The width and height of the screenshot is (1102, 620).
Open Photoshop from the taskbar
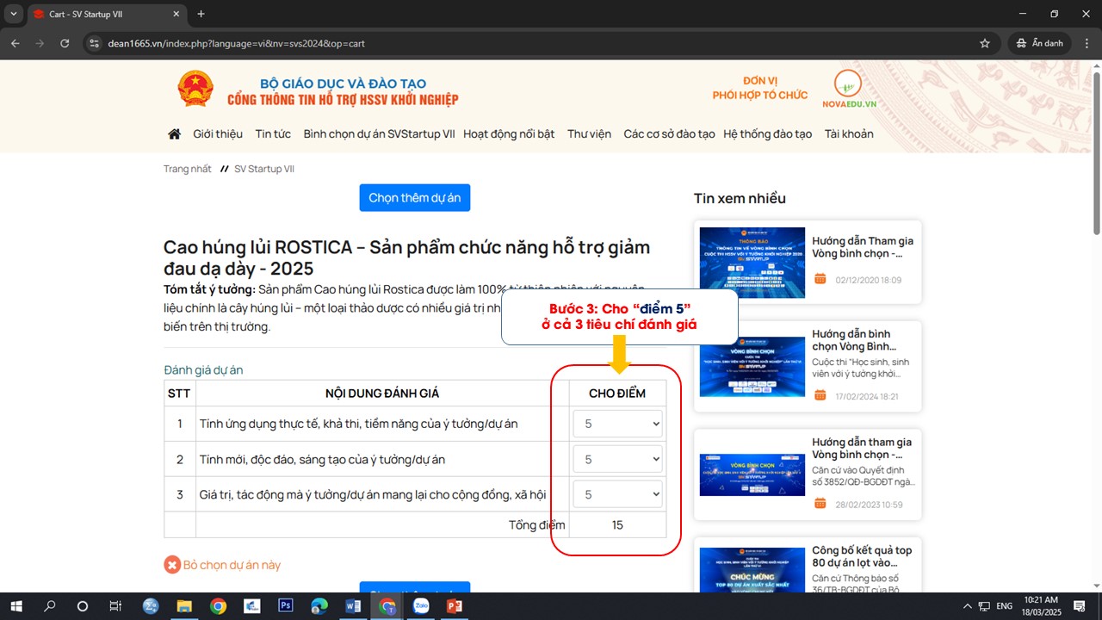[x=286, y=606]
